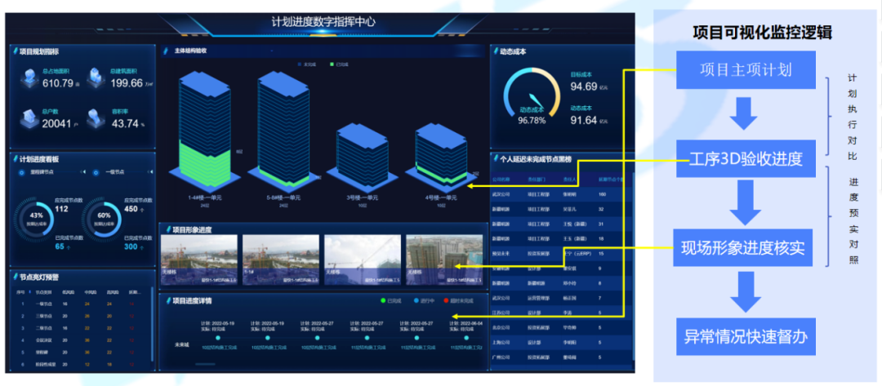Screen dimensions: 882x386
Task: Click the 总建筑面积 value 199.66
Action: click(127, 84)
